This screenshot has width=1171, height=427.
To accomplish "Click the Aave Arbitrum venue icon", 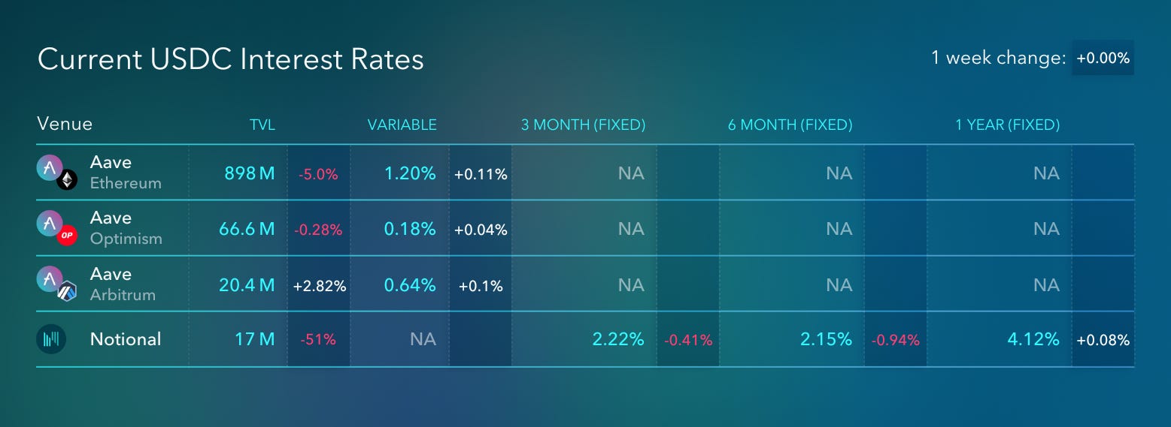I will (57, 284).
